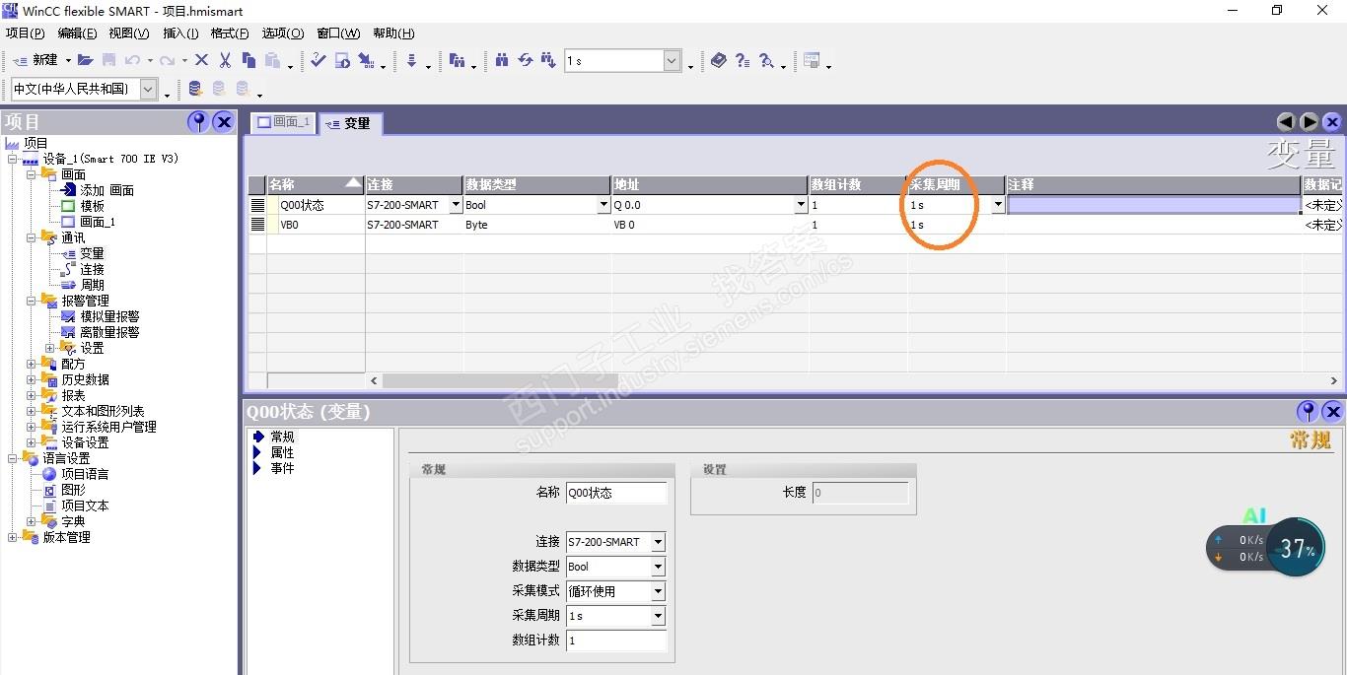The image size is (1347, 675).
Task: Switch to the 变量 tab
Action: (349, 123)
